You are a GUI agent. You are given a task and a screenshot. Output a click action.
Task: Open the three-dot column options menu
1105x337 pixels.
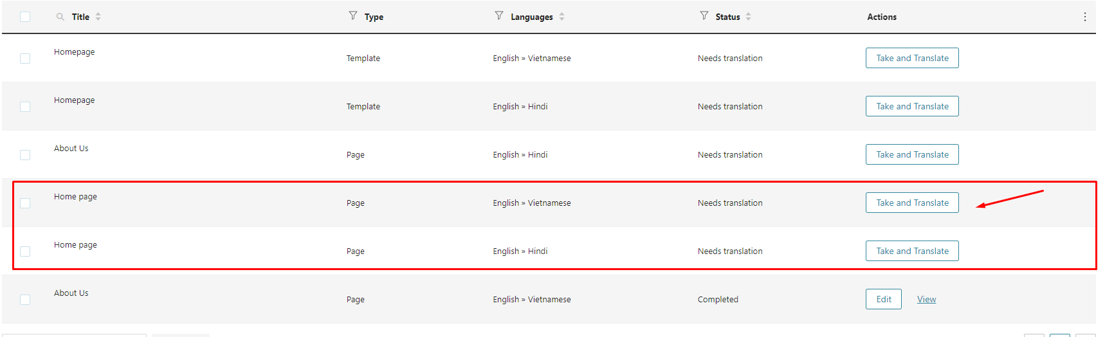tap(1085, 17)
